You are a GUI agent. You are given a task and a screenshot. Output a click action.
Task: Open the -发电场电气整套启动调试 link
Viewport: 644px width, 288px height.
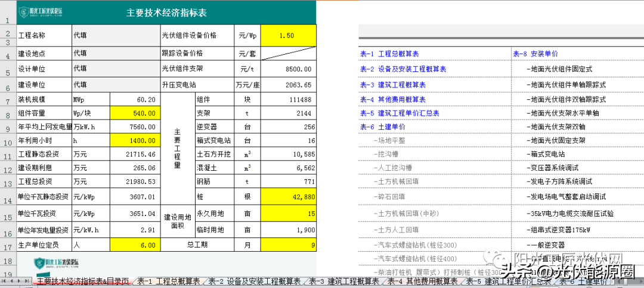(x=565, y=197)
